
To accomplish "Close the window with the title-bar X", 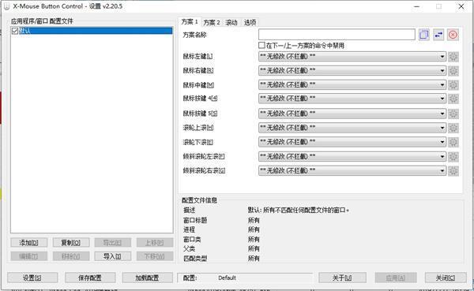I will coord(461,6).
